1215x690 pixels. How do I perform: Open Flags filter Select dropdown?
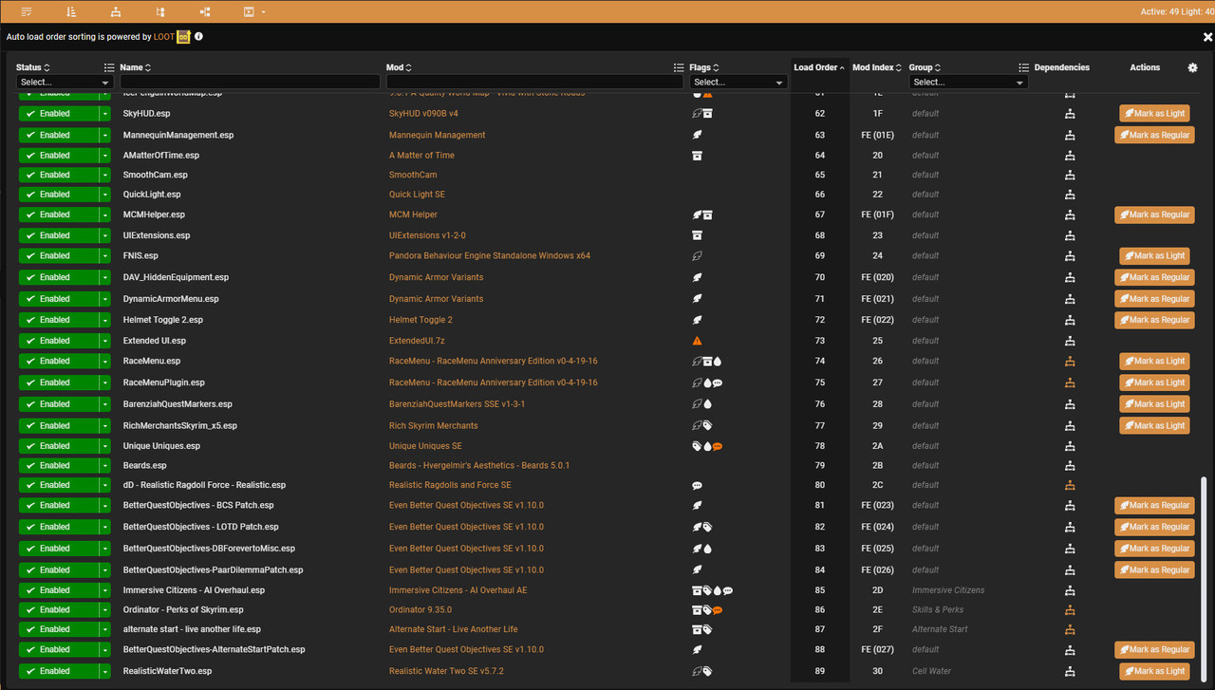tap(738, 83)
